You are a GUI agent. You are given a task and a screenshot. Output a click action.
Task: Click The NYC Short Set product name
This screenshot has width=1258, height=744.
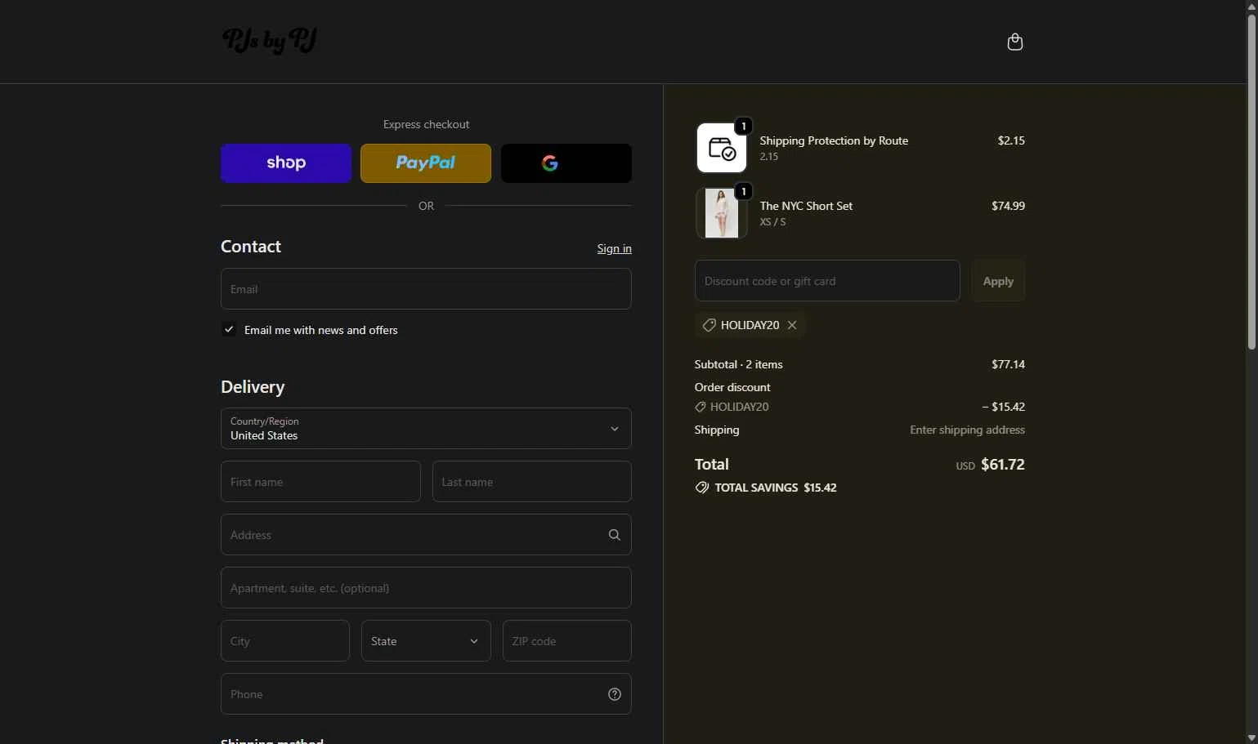pos(806,206)
